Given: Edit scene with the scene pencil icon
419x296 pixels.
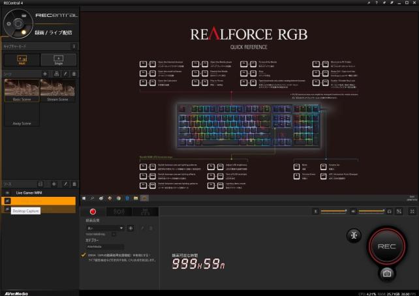Looking at the screenshot, I should [64, 74].
